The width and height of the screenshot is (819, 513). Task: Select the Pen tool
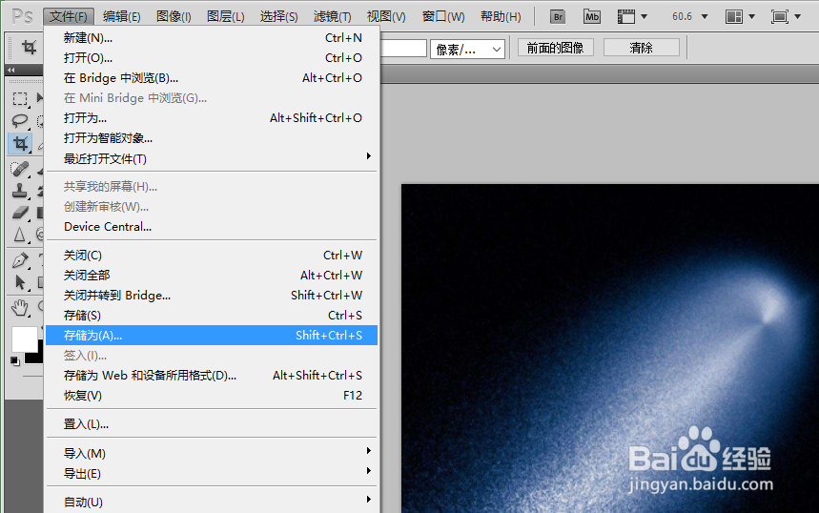click(20, 259)
